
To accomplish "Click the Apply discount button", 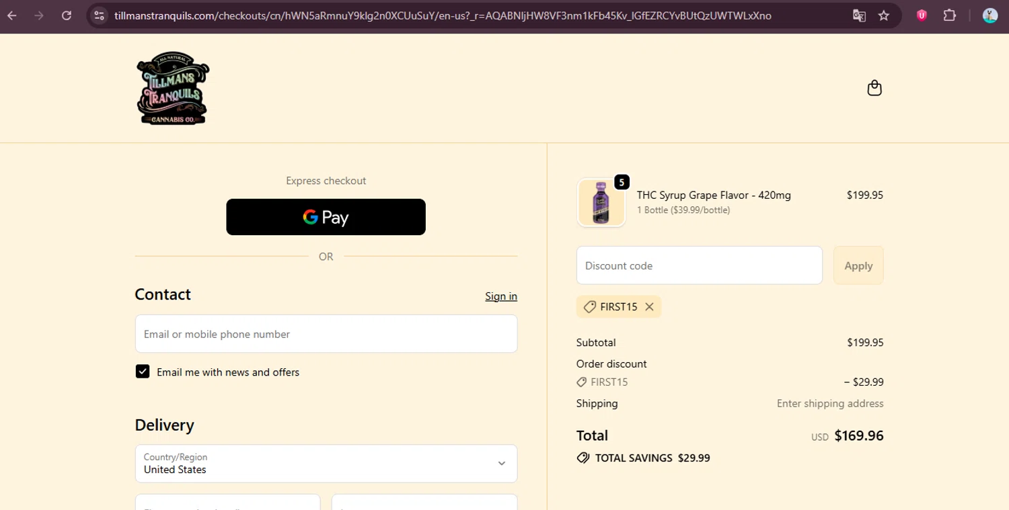I will pyautogui.click(x=858, y=265).
